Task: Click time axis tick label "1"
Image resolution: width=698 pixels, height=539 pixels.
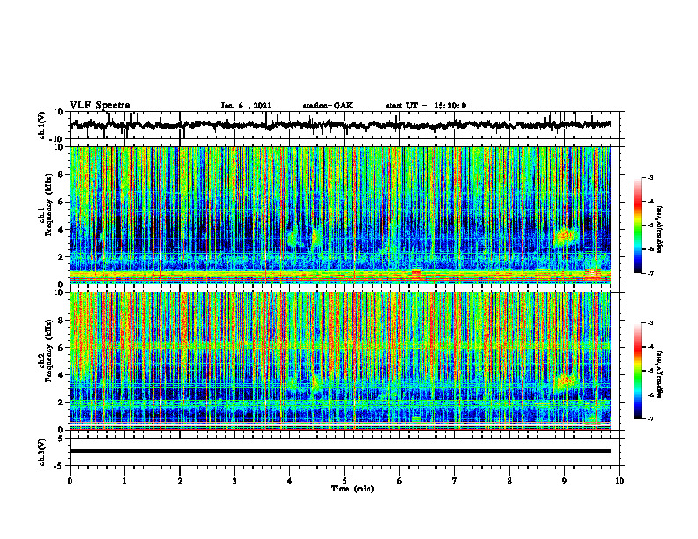Action: click(124, 481)
